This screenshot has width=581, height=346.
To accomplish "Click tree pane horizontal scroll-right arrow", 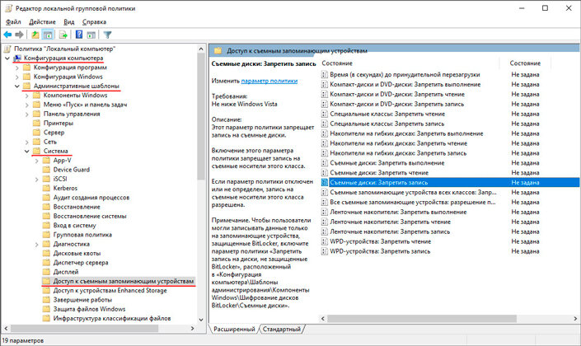I will (192, 328).
